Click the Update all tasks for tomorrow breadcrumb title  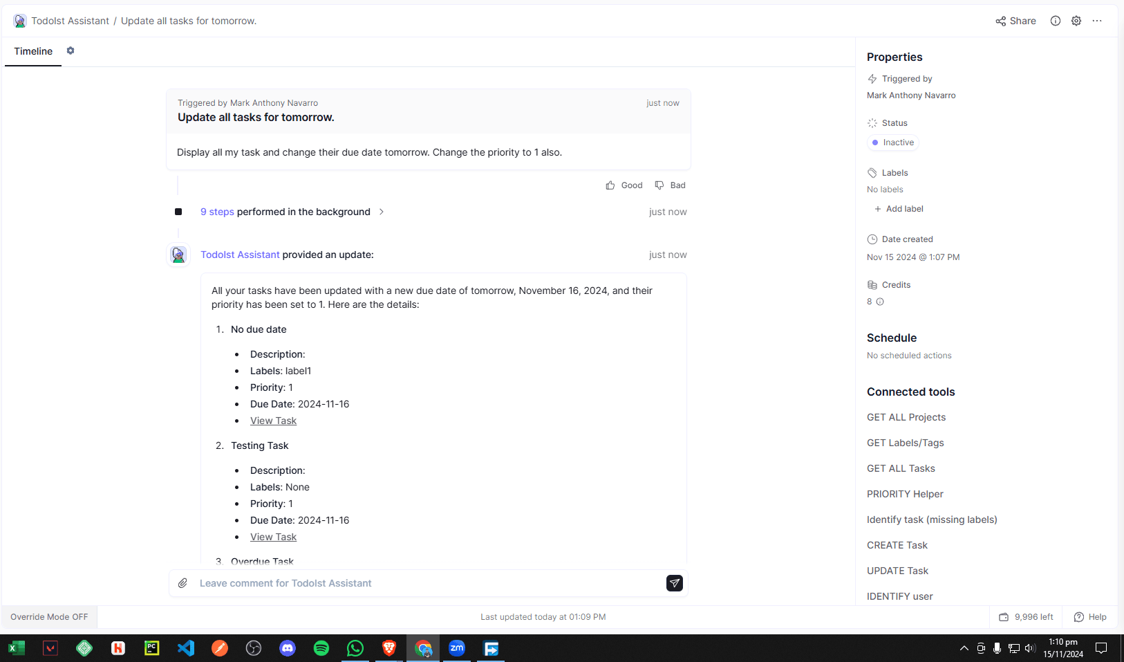tap(189, 21)
